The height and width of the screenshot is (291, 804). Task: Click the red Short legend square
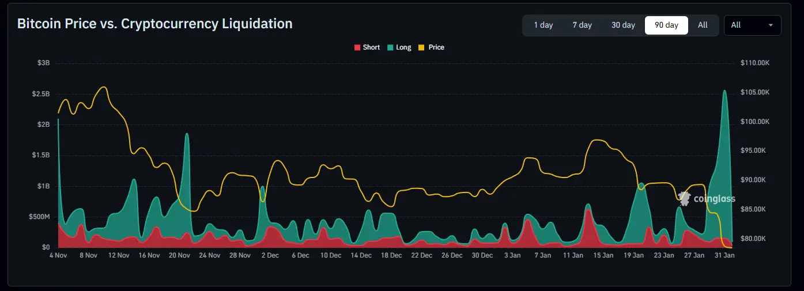point(357,47)
